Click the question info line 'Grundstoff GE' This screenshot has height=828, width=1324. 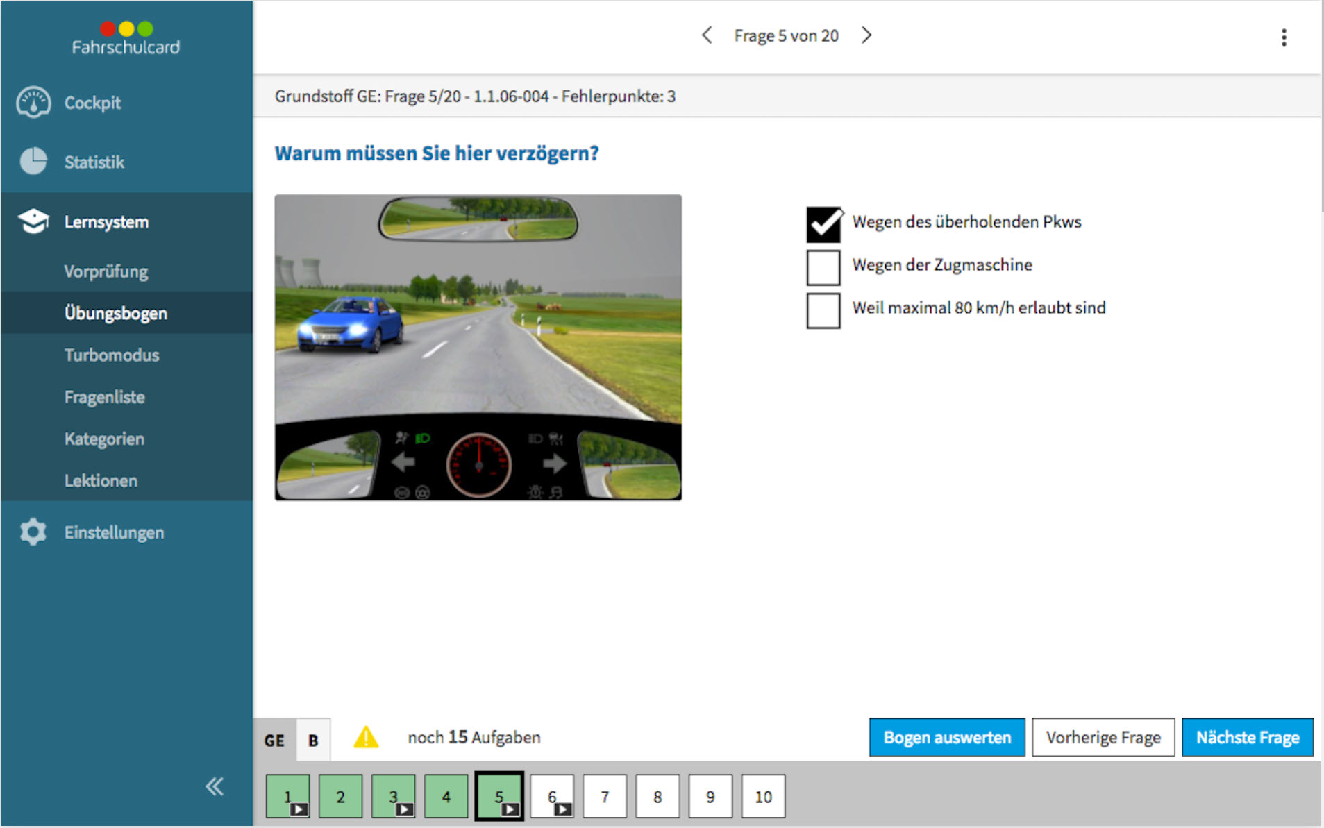click(x=475, y=96)
